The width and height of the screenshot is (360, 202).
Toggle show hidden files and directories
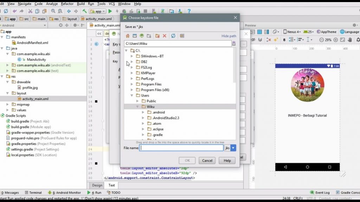182,36
